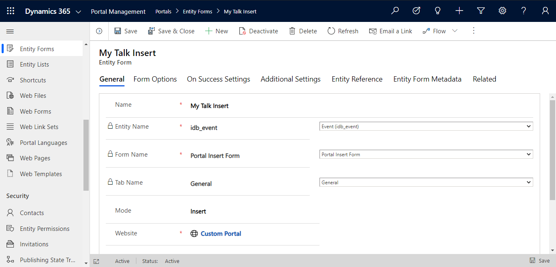Click the Tab Name lock icon
The image size is (556, 267).
click(x=110, y=182)
